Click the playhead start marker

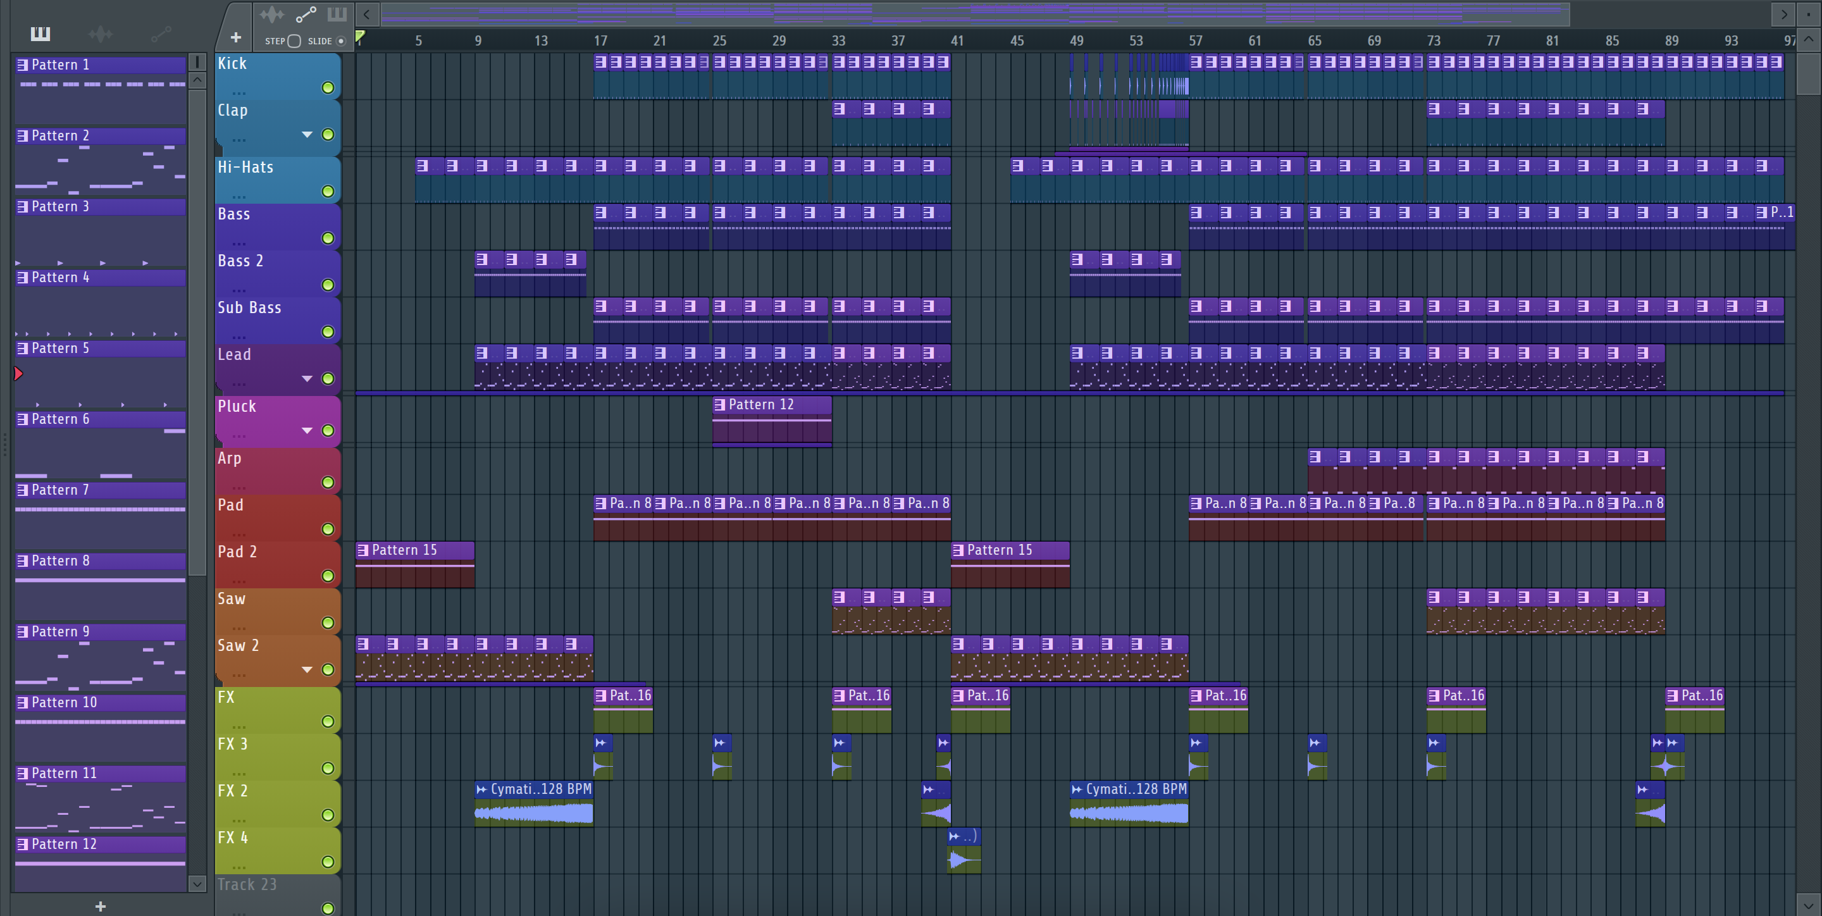tap(360, 36)
